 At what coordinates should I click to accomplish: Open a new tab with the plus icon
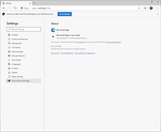click(x=34, y=3)
